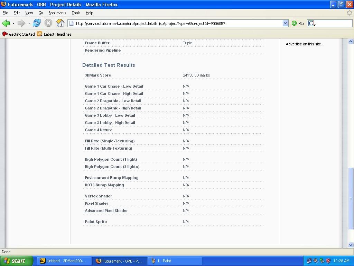The image size is (354, 266).
Task: Click the Firefox activity throbber icon
Action: [350, 13]
